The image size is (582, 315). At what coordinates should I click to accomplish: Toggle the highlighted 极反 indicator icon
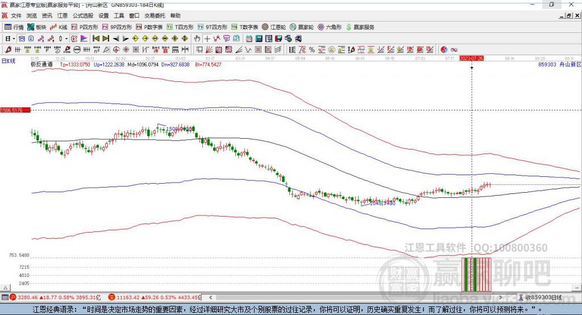point(74,39)
